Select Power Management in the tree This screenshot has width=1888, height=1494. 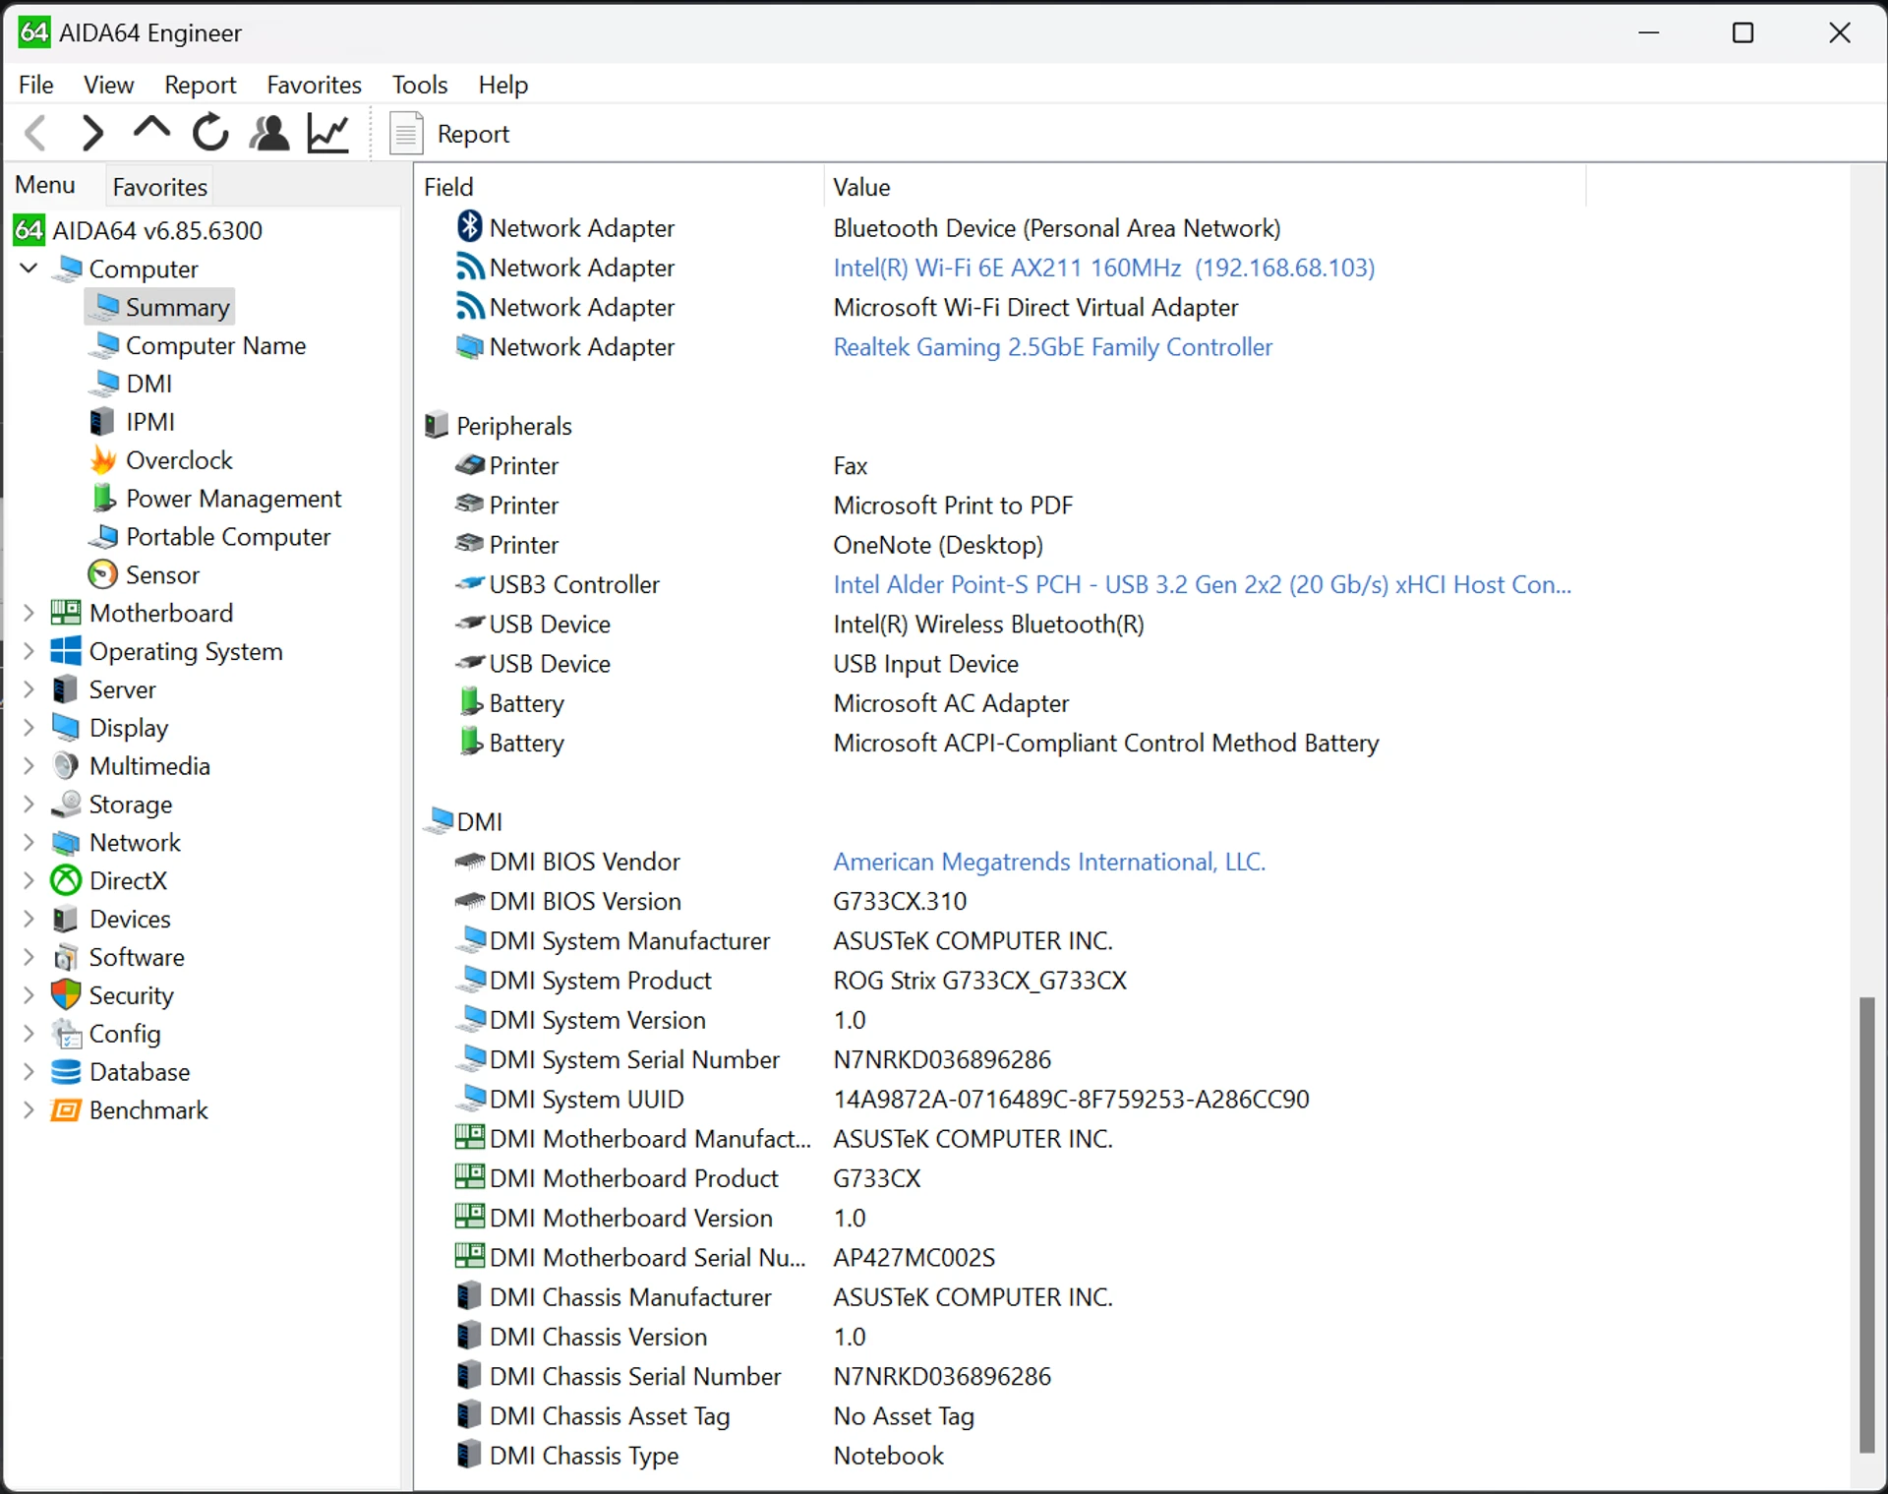[x=233, y=499]
